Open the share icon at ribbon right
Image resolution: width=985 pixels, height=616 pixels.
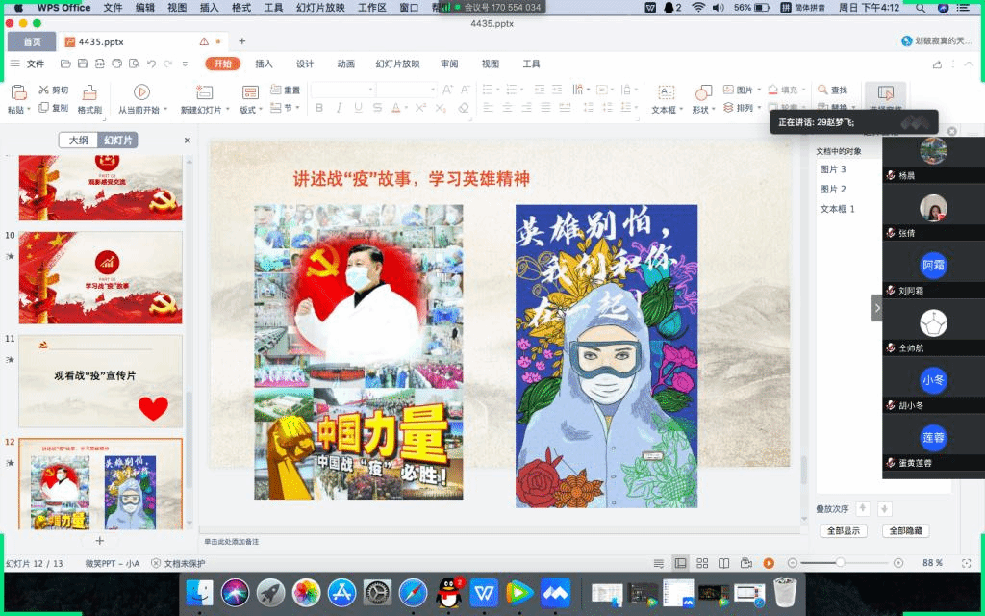937,64
